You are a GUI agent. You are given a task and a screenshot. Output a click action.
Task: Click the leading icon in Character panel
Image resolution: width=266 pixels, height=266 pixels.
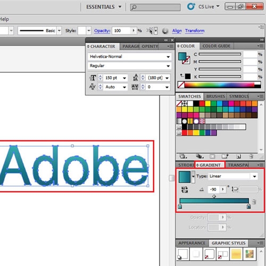tap(136, 78)
